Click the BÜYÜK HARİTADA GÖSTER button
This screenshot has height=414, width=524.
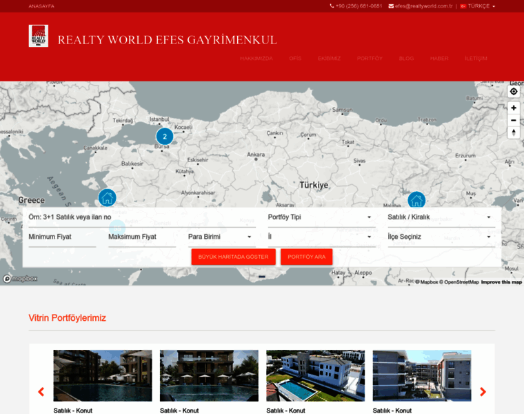point(233,257)
